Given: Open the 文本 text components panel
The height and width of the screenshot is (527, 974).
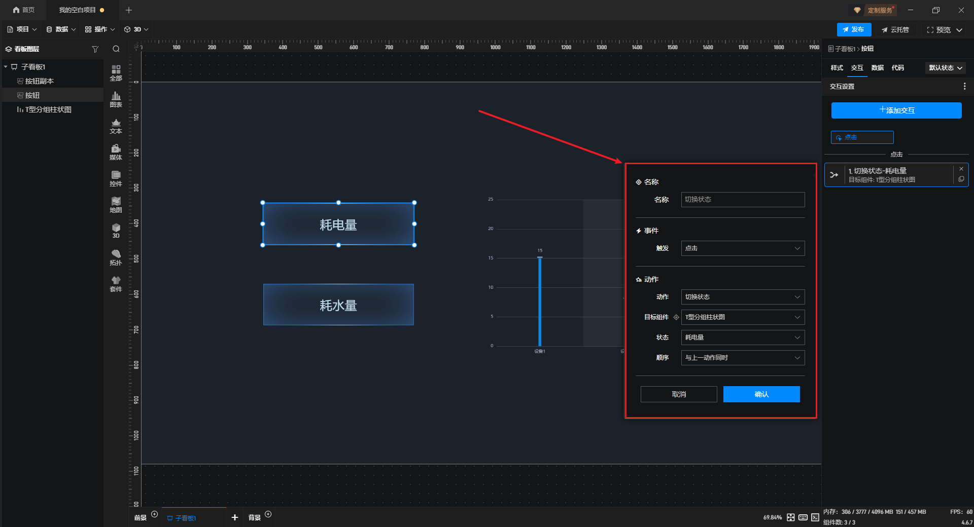Looking at the screenshot, I should 116,126.
